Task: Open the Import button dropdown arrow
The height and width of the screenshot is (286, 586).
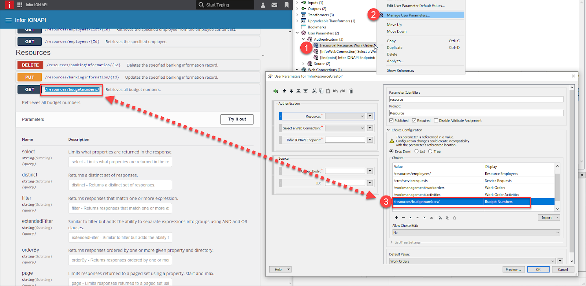Action: (557, 218)
